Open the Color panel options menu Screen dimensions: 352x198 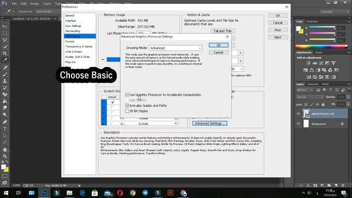pos(349,21)
